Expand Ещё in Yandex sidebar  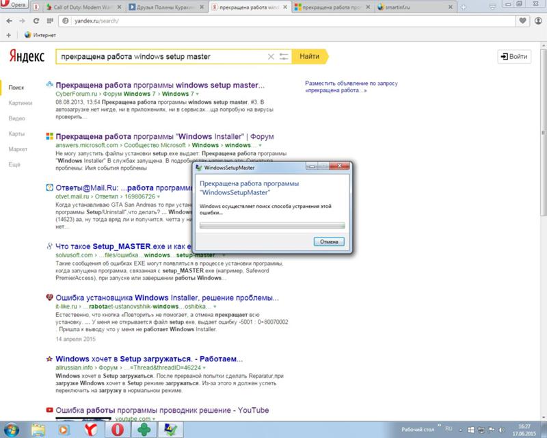14,164
